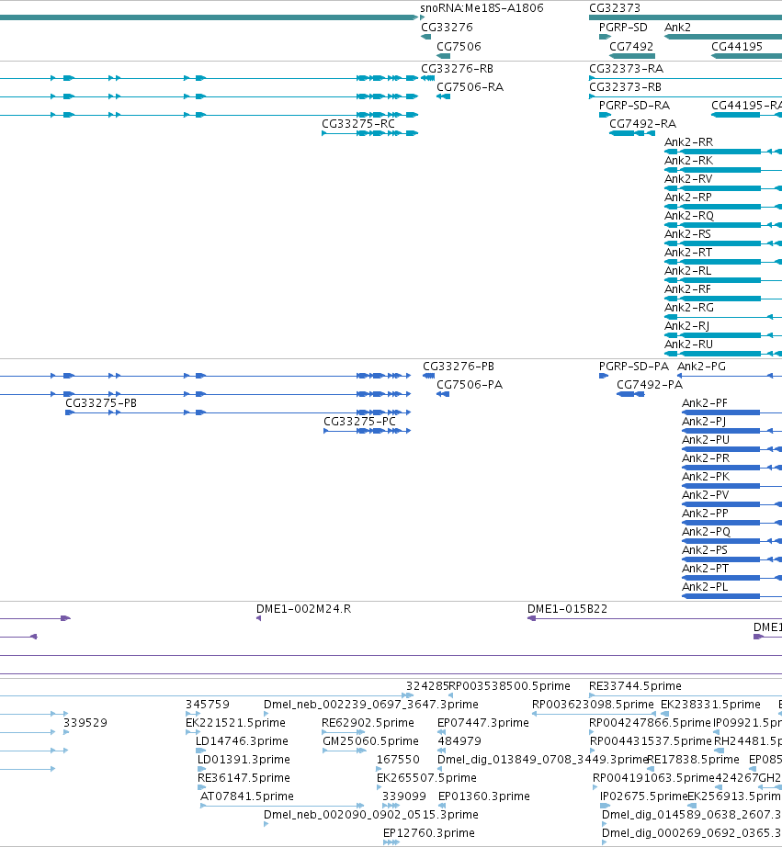Click EST LD01391.3prime
Viewport: 782px width, 847px height.
244,760
